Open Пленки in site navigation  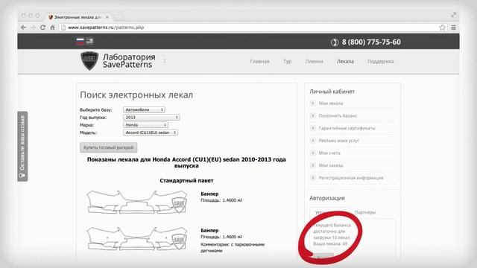point(314,61)
